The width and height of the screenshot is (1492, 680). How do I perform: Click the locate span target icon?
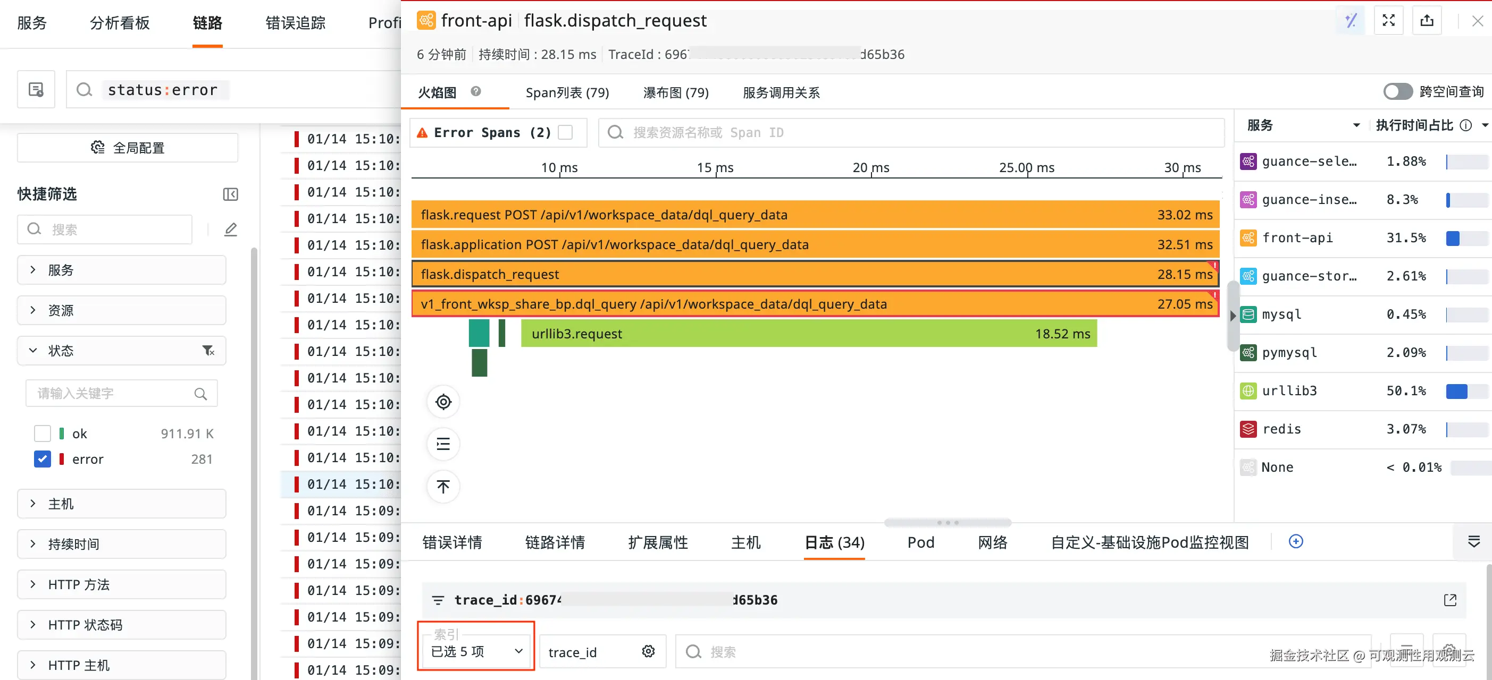pyautogui.click(x=443, y=402)
